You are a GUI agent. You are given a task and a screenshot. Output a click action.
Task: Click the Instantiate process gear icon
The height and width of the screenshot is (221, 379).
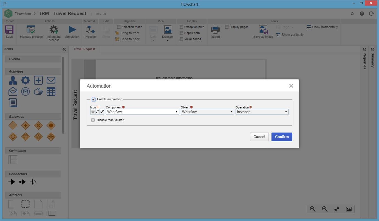(54, 30)
